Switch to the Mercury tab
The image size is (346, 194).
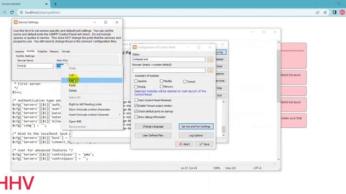tap(54, 52)
